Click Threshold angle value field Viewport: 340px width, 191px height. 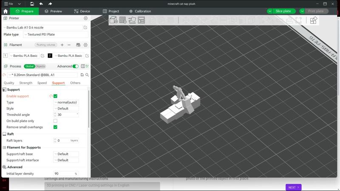tap(66, 115)
